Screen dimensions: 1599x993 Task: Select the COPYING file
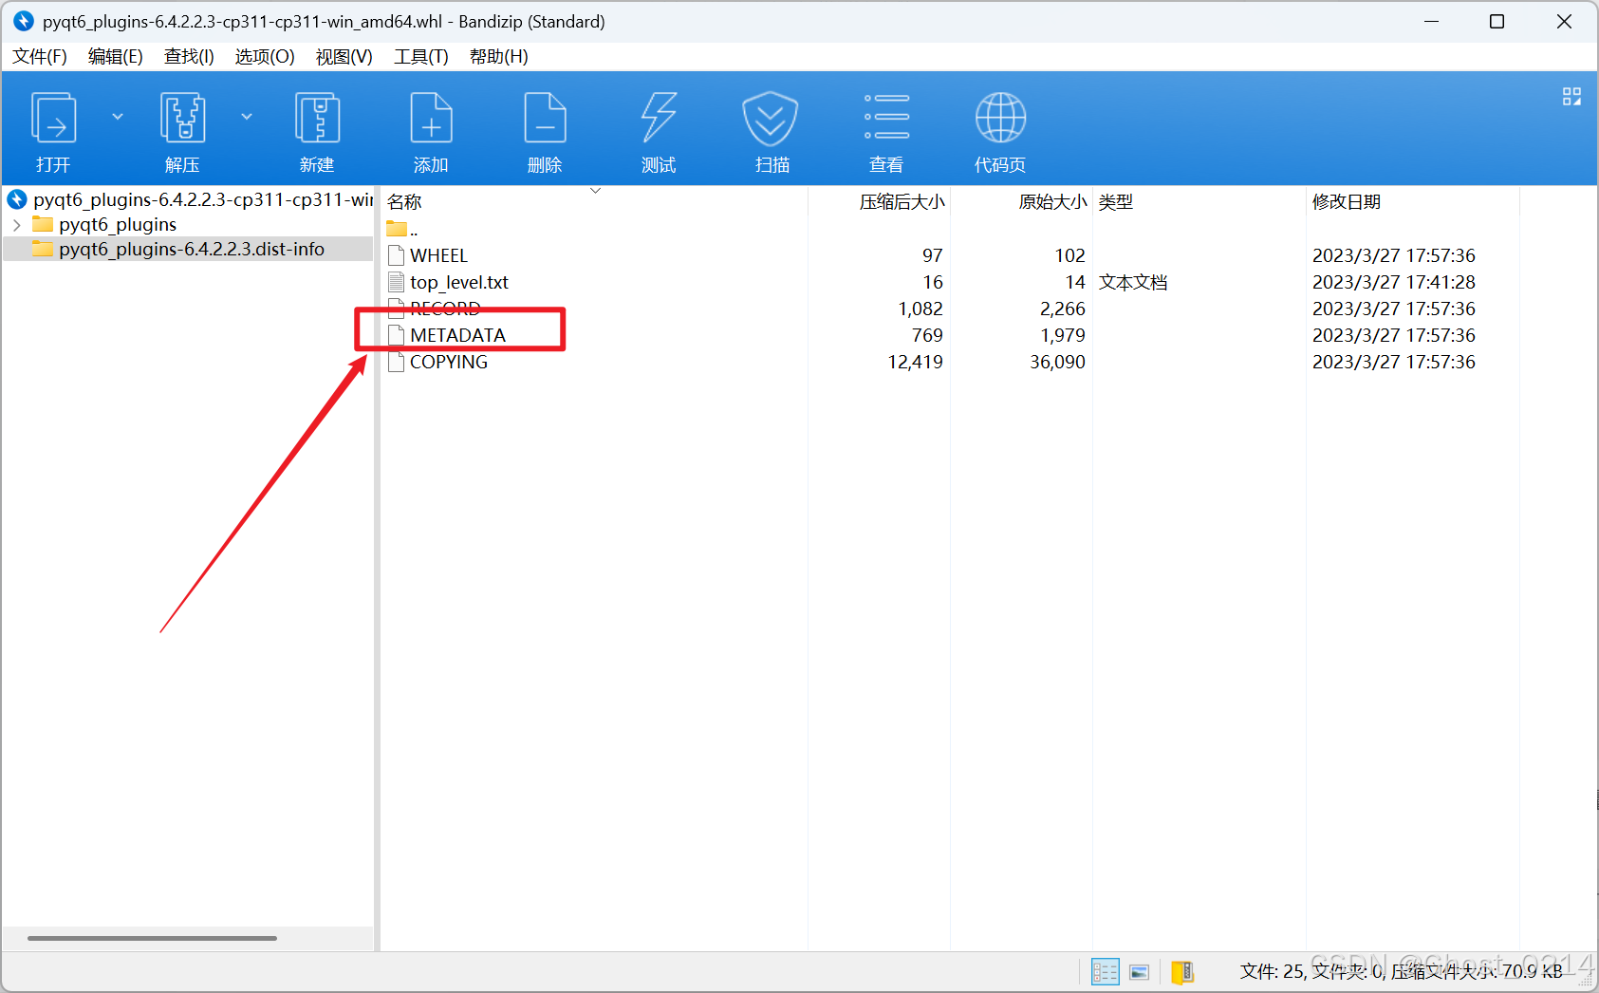pos(449,362)
